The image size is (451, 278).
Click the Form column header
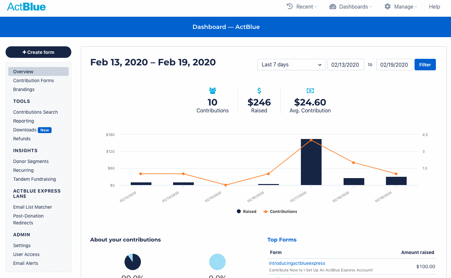tap(276, 252)
